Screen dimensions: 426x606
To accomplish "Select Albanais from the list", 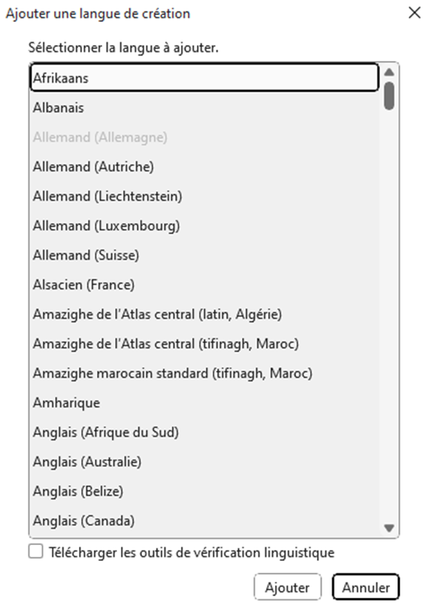I will (204, 108).
